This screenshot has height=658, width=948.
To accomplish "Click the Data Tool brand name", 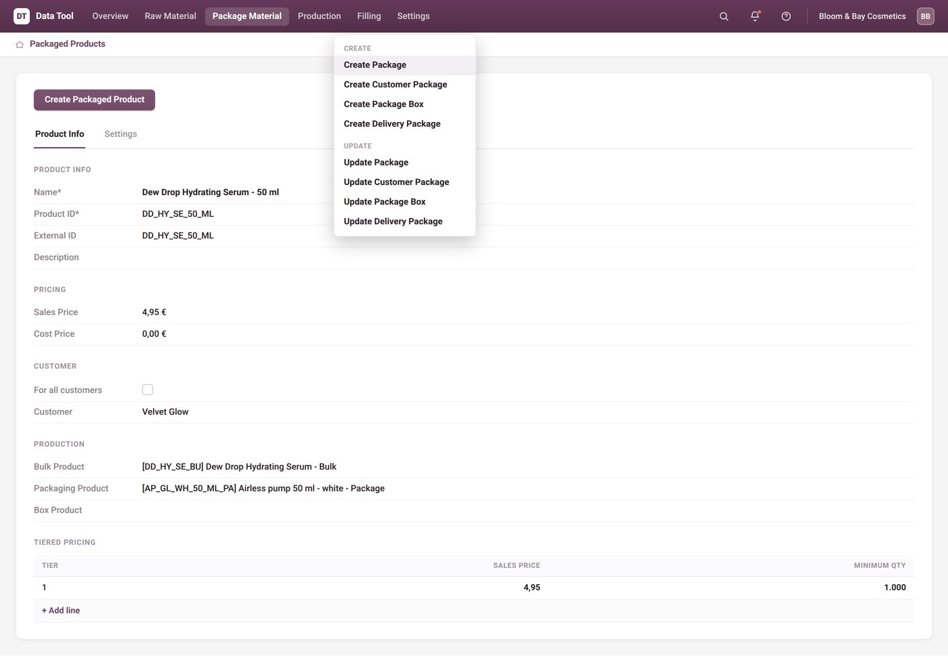I will click(x=55, y=16).
